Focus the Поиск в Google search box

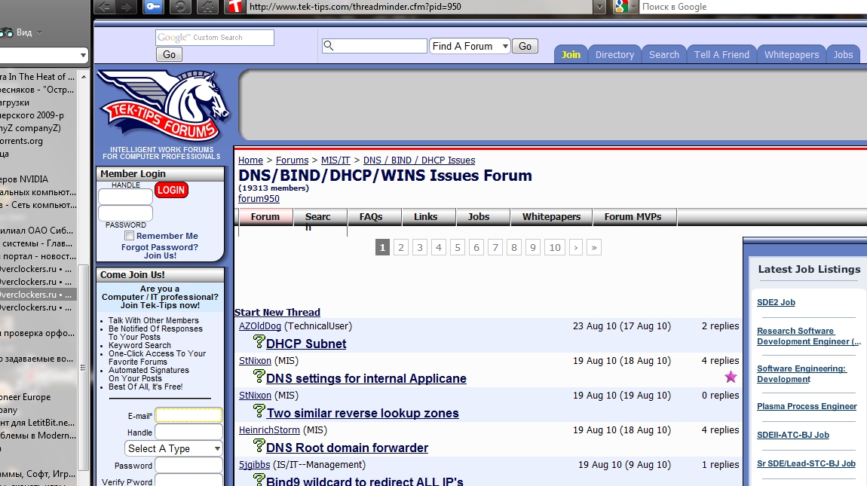754,7
